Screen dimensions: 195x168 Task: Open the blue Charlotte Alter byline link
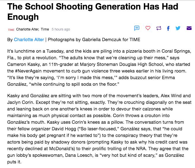[x=29, y=40]
